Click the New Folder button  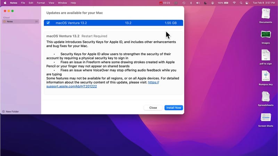pyautogui.click(x=10, y=112)
